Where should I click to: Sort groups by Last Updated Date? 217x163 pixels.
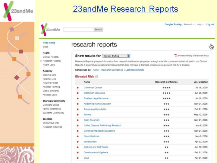(x=135, y=70)
